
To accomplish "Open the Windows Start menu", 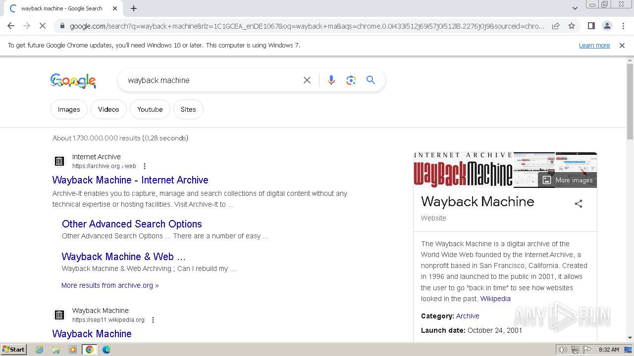I will coord(13,350).
